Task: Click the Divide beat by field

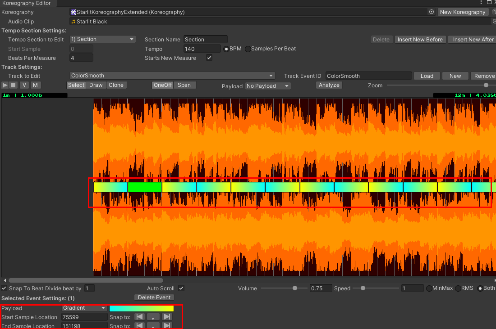Action: 90,288
